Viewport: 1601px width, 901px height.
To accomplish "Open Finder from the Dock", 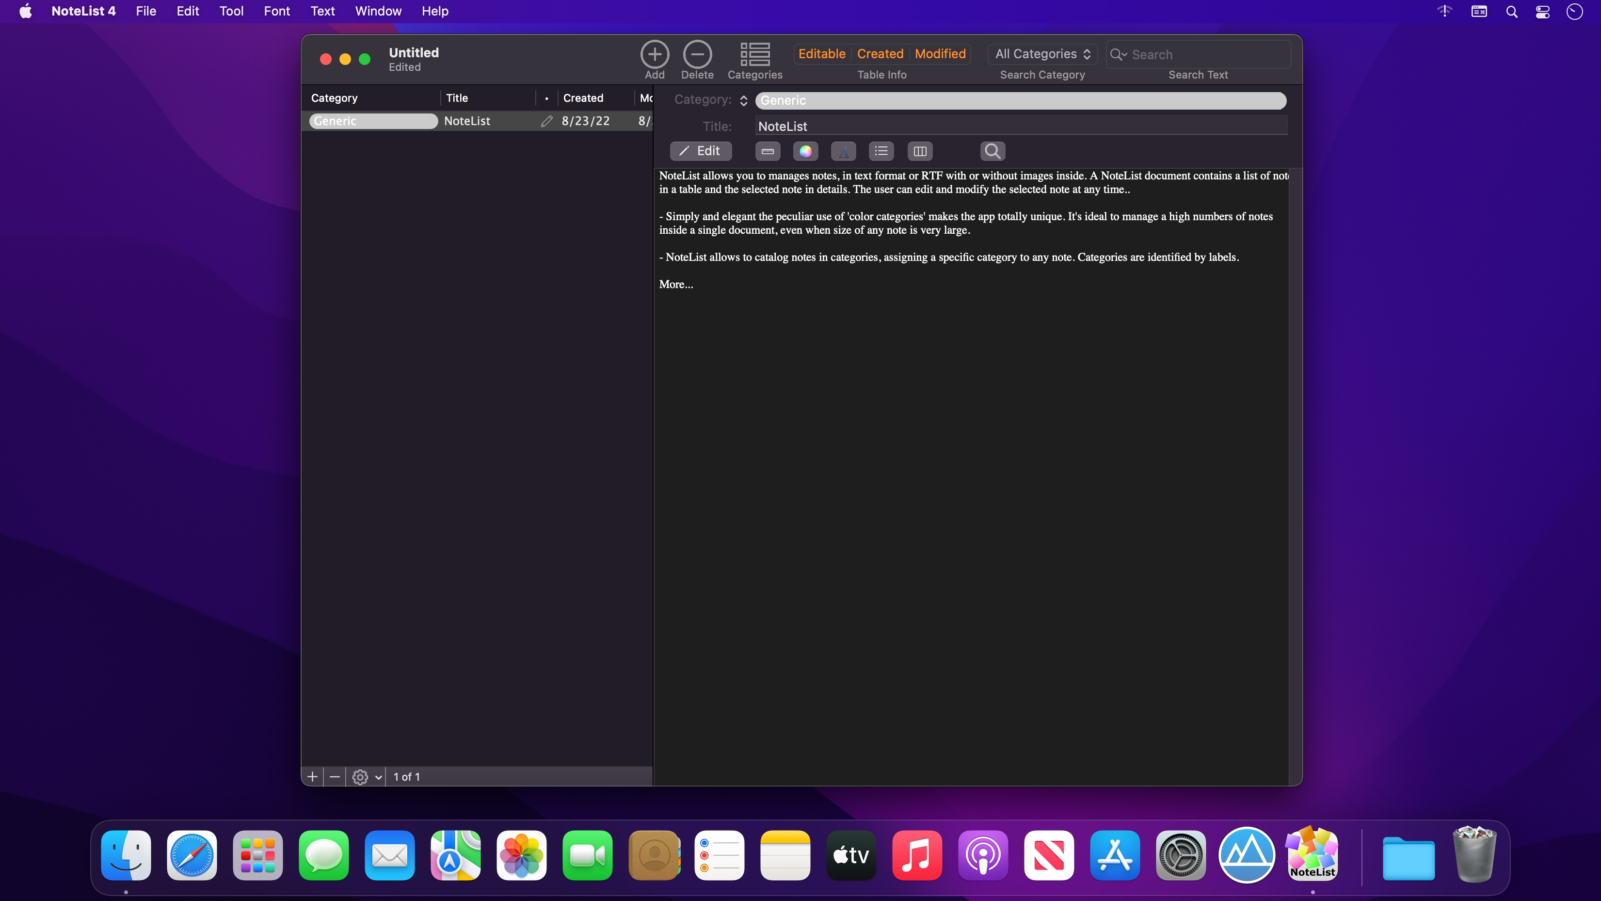I will (x=126, y=855).
